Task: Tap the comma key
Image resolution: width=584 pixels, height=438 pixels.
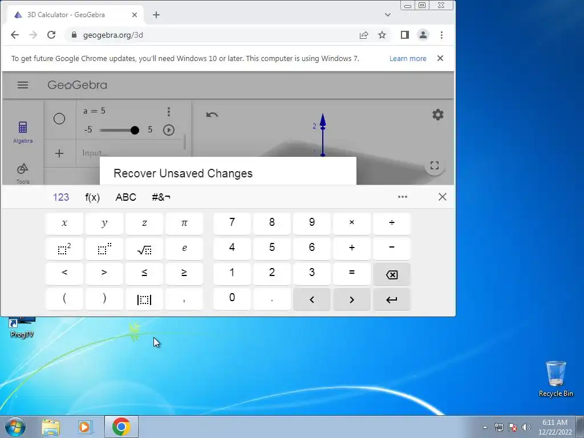Action: click(184, 299)
